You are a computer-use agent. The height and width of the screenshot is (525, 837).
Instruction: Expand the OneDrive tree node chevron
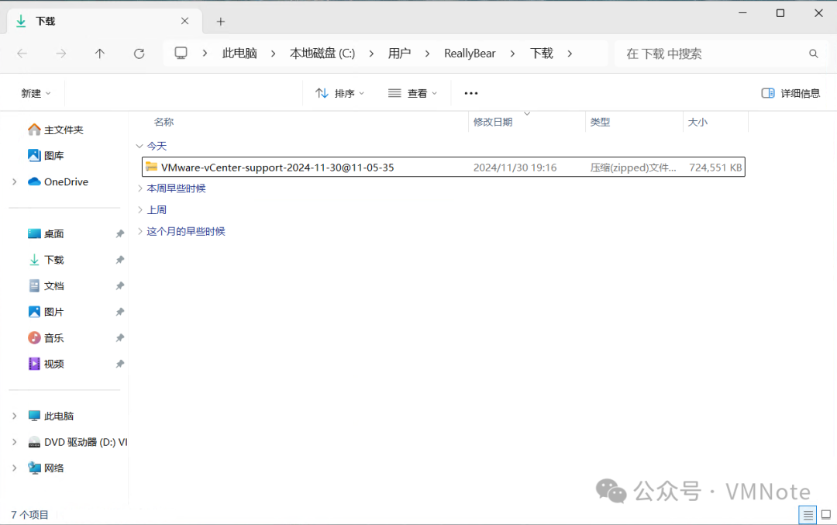pyautogui.click(x=15, y=181)
